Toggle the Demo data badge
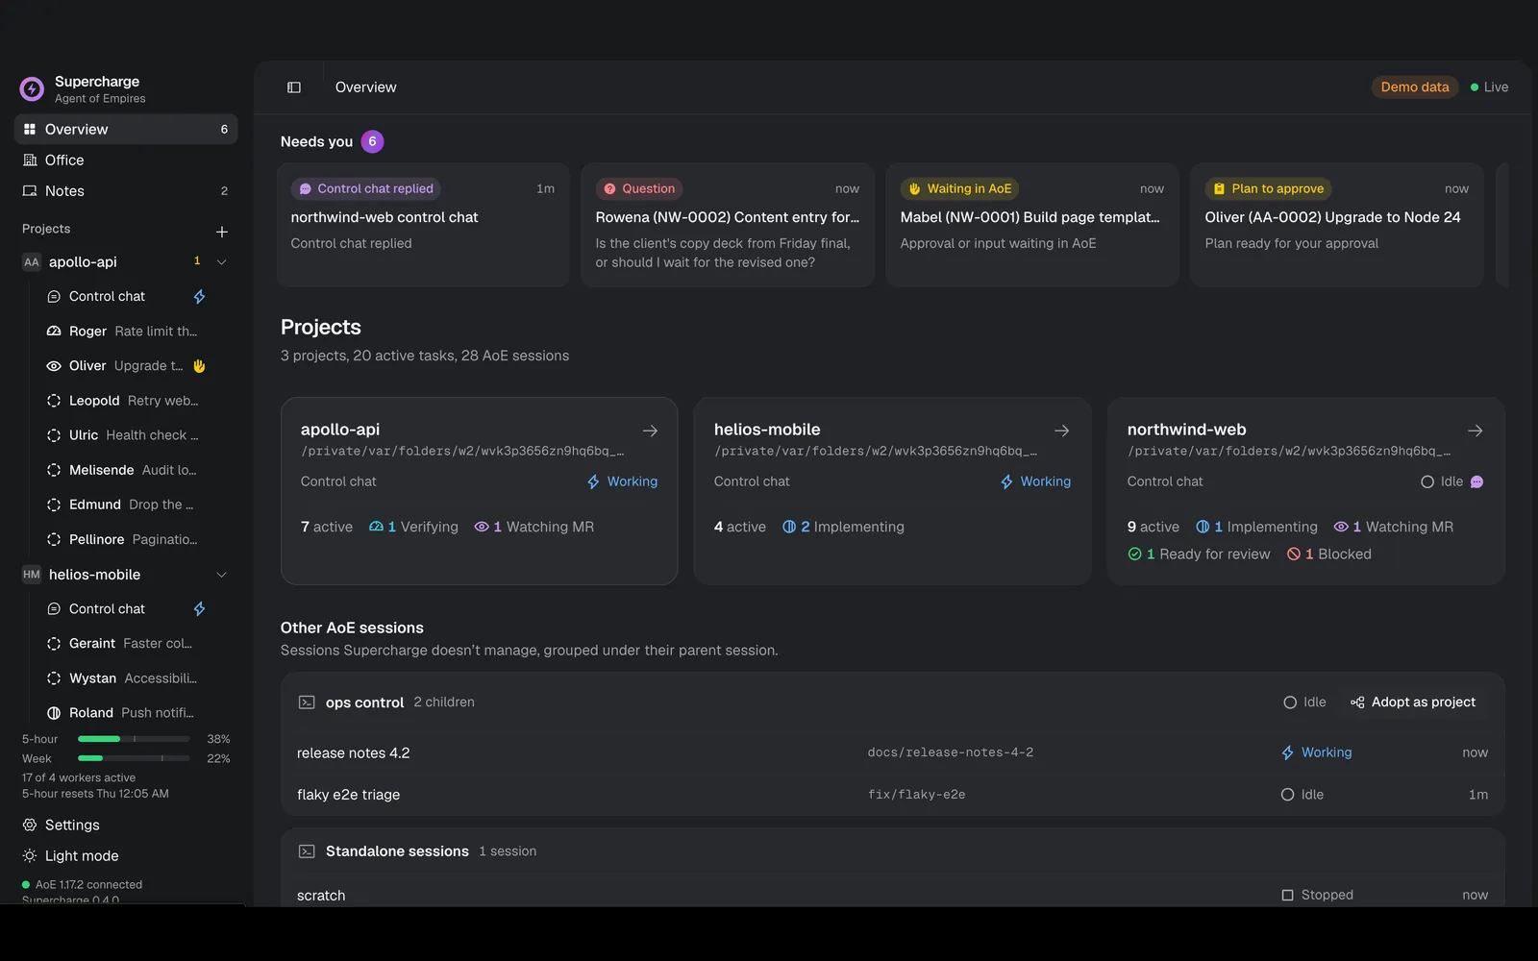Viewport: 1538px width, 961px height. click(1414, 87)
